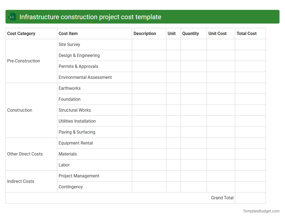The image size is (285, 219).
Task: Select the Total Cost column header
Action: click(x=247, y=33)
